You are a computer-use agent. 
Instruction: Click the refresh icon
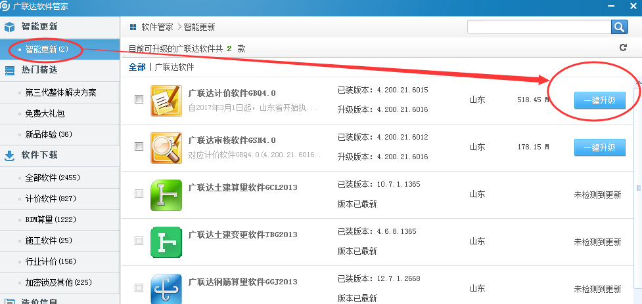(623, 48)
